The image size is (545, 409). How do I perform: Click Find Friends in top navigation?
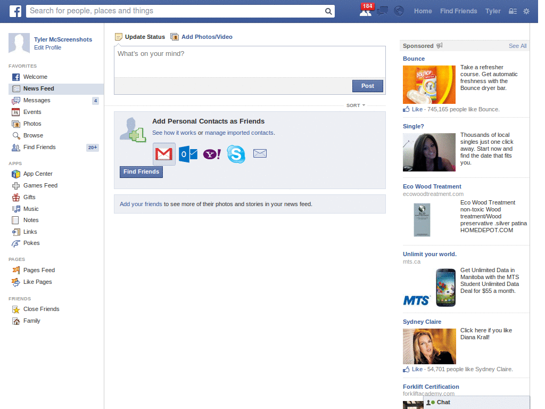(458, 11)
